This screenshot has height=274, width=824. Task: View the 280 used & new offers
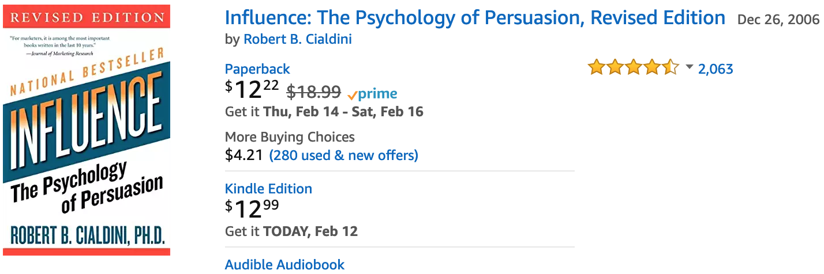pos(344,155)
